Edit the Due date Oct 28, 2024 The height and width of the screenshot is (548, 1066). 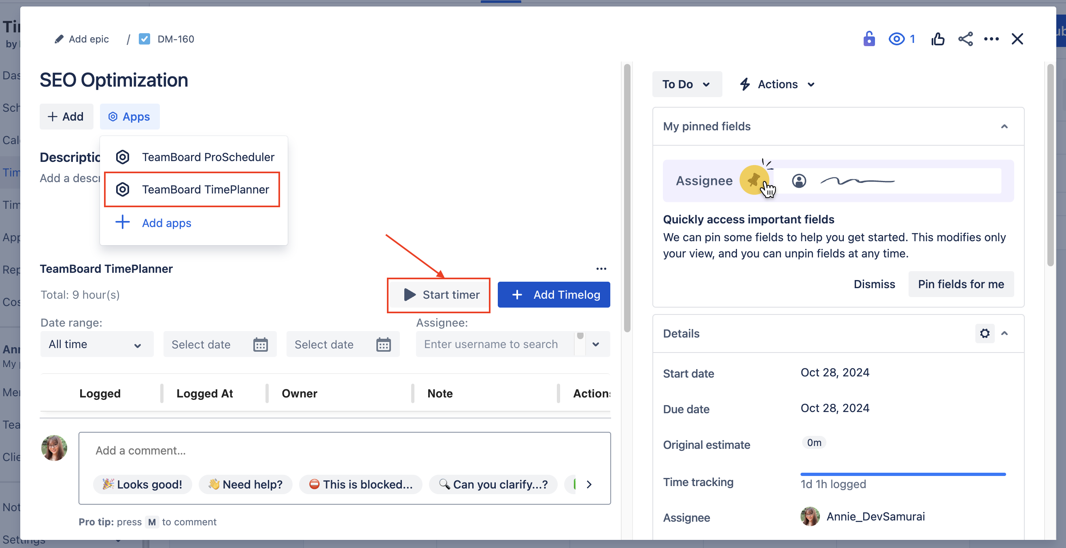click(835, 408)
